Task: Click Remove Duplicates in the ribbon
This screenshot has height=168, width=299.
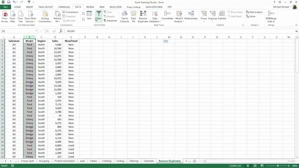Action: 143,17
